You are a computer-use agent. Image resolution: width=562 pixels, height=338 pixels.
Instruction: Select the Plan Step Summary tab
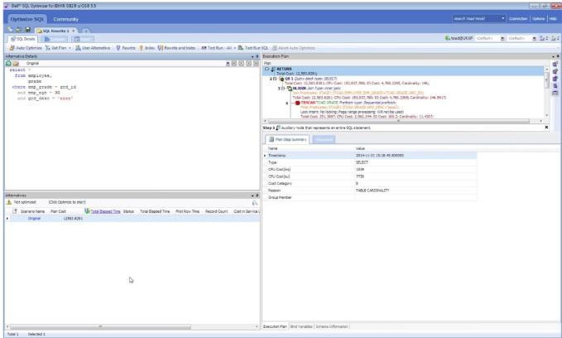(287, 139)
